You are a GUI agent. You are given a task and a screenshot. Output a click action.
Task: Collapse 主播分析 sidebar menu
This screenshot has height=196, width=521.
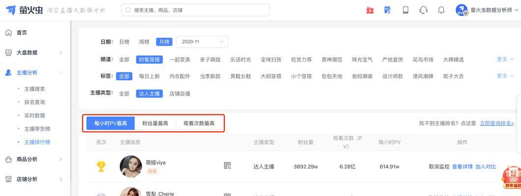point(61,73)
